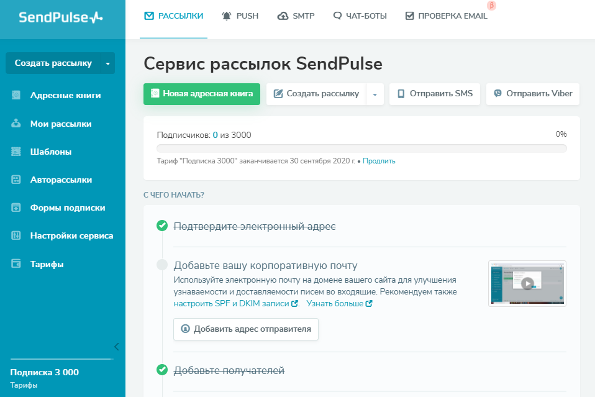
Task: Switch to the ЧАТ-БОТЫ tab
Action: click(360, 16)
